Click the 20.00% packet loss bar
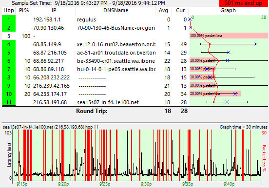Viewport: 269px width, 188px height. [215, 94]
